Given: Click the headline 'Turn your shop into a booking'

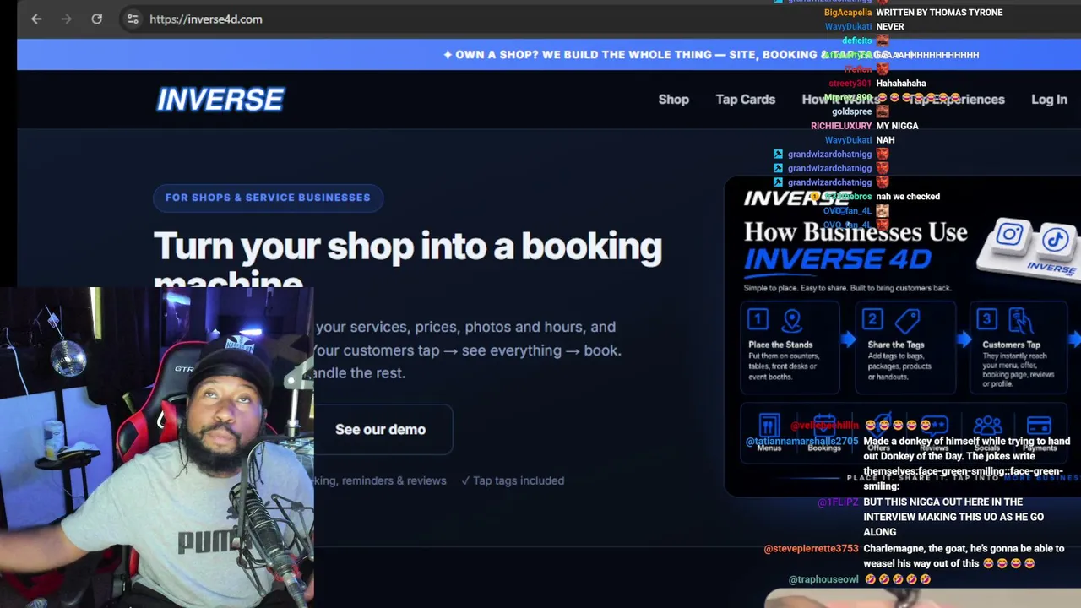Looking at the screenshot, I should pyautogui.click(x=408, y=247).
